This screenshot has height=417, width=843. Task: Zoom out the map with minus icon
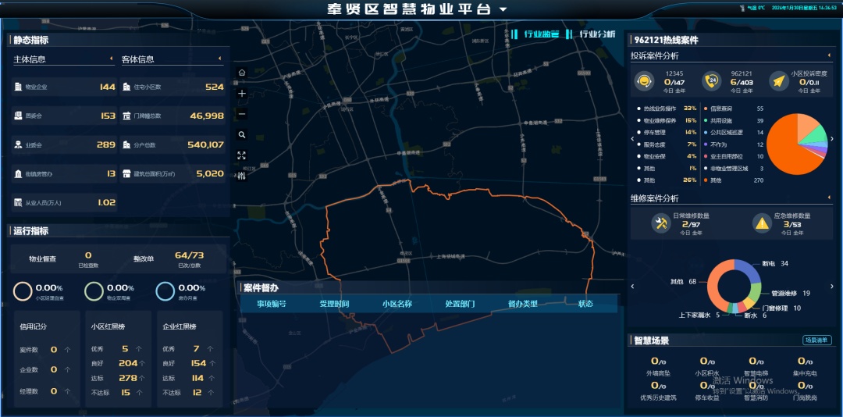242,114
